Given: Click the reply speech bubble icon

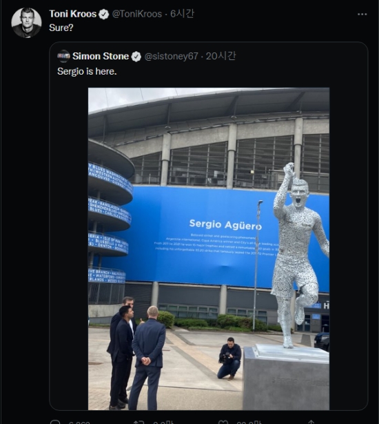Looking at the screenshot, I should click(55, 423).
